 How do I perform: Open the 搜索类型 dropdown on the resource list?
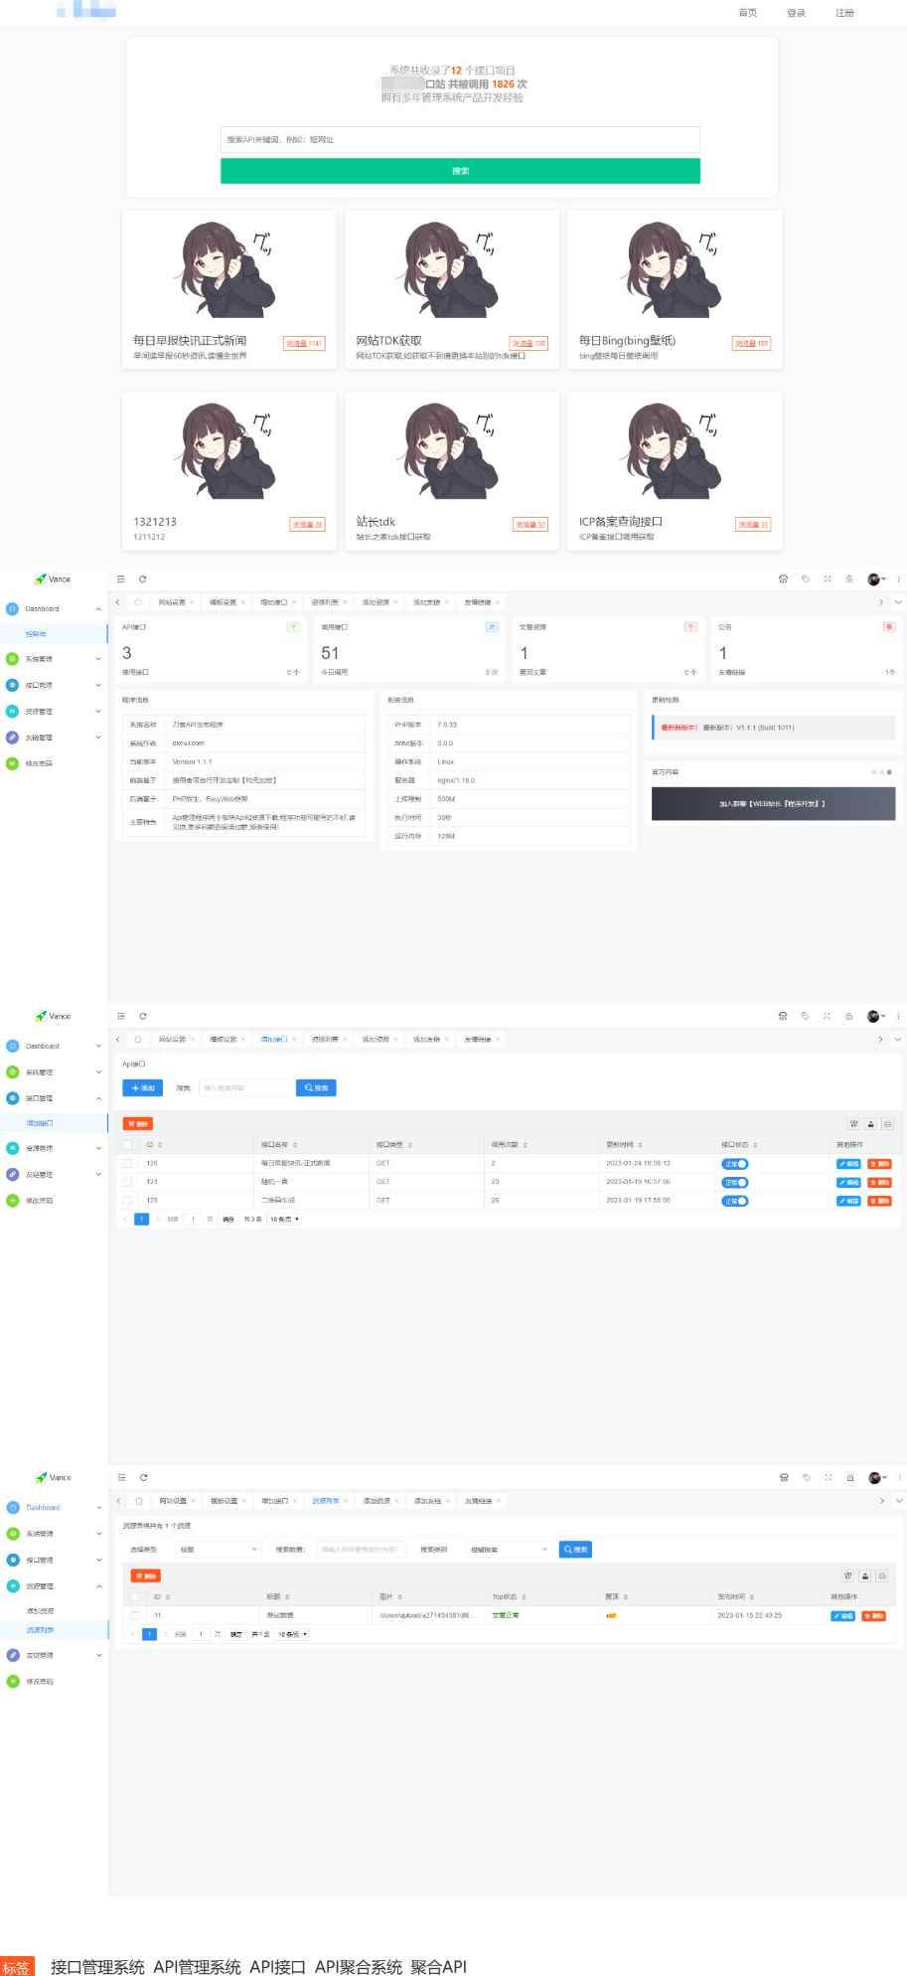coord(508,1550)
